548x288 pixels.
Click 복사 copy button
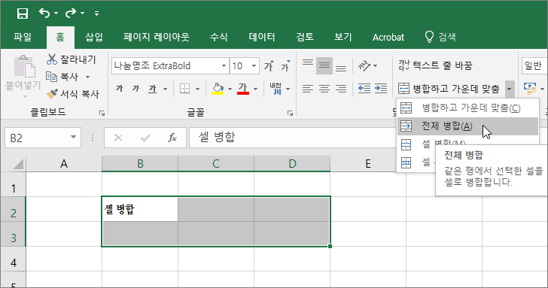click(x=62, y=77)
